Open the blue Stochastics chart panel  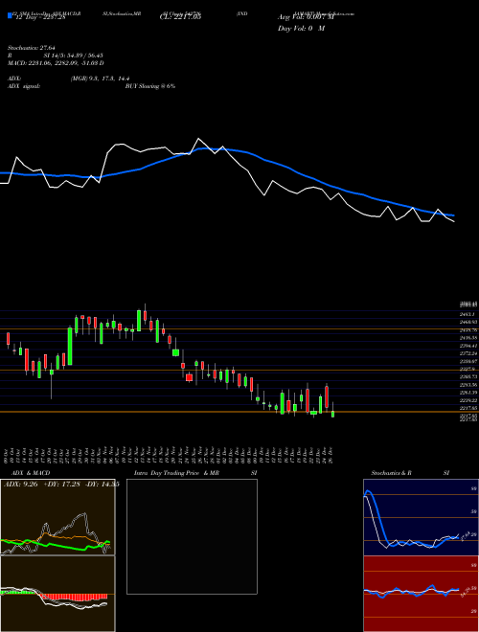tap(421, 517)
